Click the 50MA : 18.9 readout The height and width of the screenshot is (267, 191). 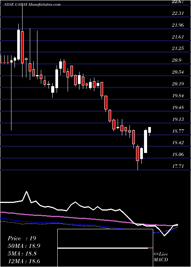coord(24,246)
